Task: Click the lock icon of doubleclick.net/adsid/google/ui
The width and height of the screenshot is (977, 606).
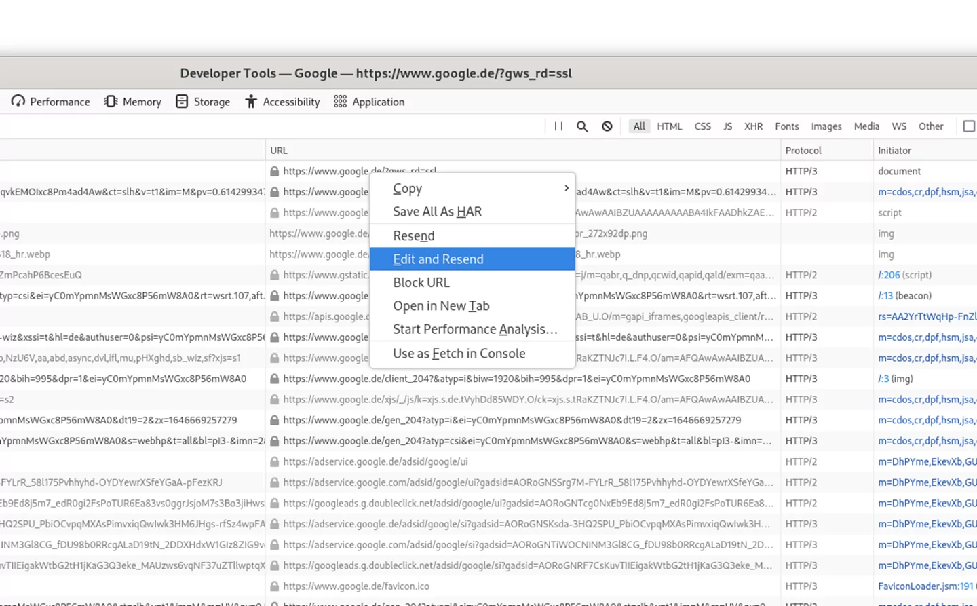Action: 275,504
